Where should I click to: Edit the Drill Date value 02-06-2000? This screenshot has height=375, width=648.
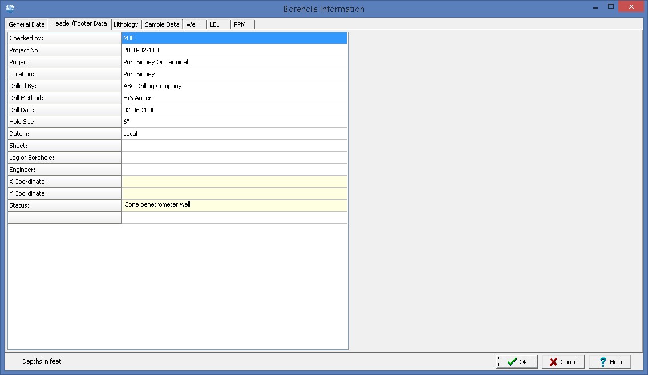click(x=234, y=110)
